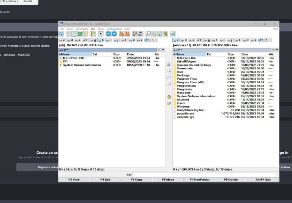Select drive g in right drive bar
The width and height of the screenshot is (292, 203).
pyautogui.click(x=207, y=40)
